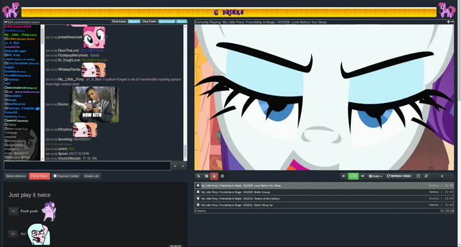Open the Auto quality dropdown
The width and height of the screenshot is (461, 247).
pyautogui.click(x=375, y=176)
